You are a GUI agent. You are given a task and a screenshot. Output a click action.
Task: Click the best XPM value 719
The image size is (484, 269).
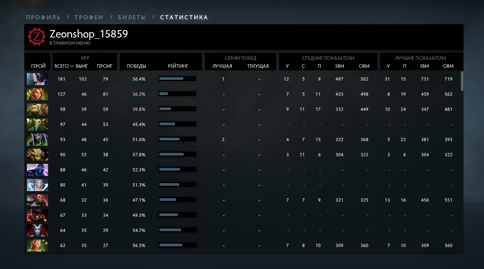(x=448, y=79)
